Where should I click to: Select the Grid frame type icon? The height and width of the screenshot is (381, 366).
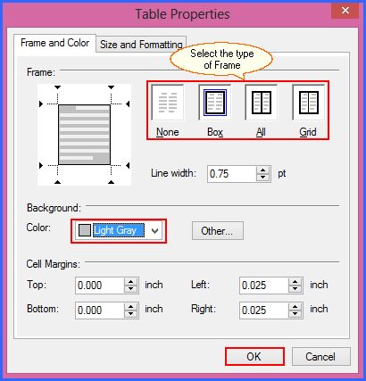(309, 103)
